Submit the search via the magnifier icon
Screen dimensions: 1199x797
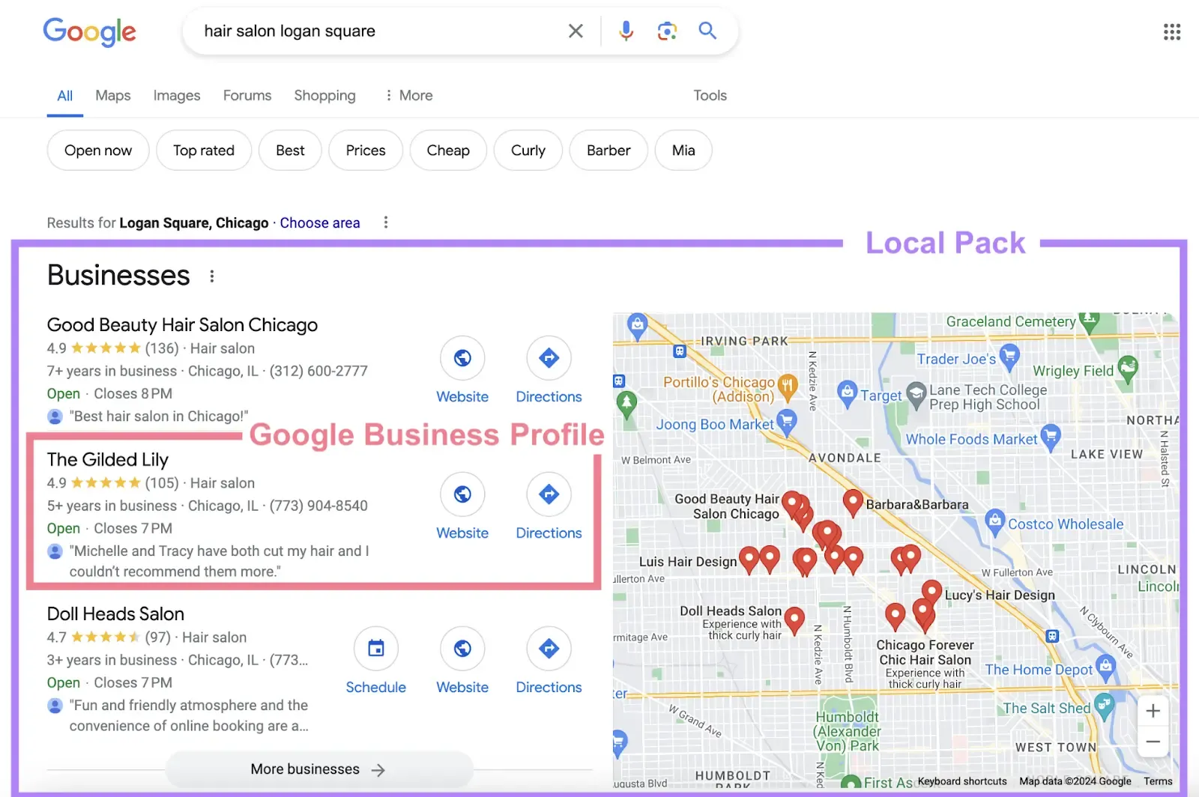coord(707,31)
